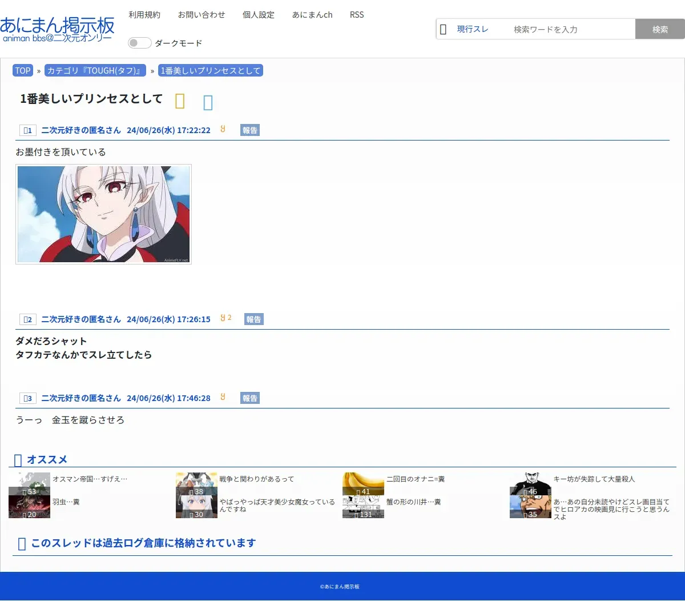Click the icon left of 現行スレ
The height and width of the screenshot is (601, 685).
tap(443, 29)
